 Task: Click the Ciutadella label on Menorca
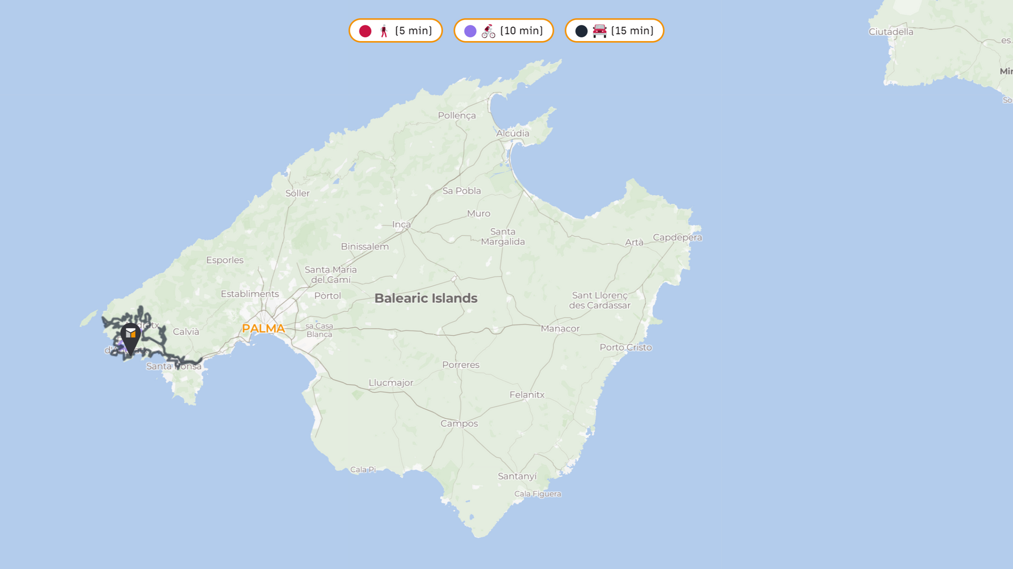pyautogui.click(x=891, y=32)
